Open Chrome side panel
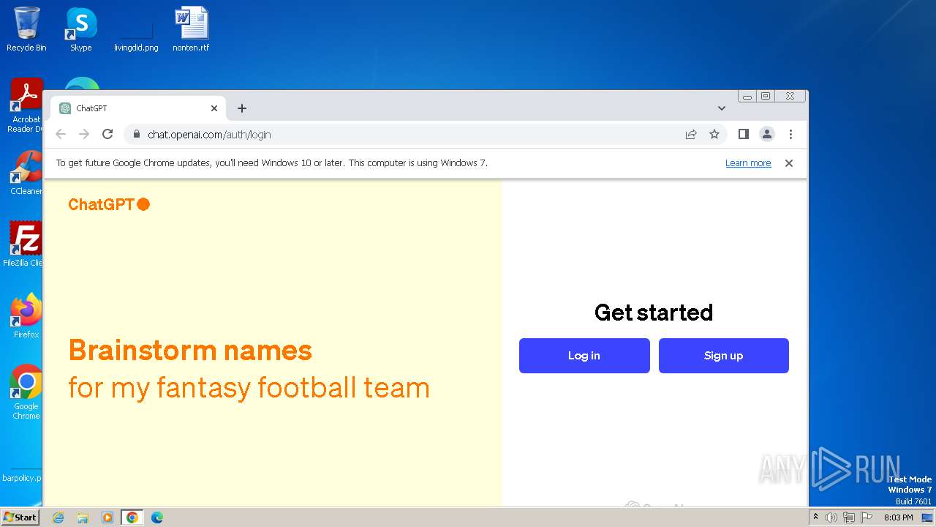Screen dimensions: 936x527 744,134
